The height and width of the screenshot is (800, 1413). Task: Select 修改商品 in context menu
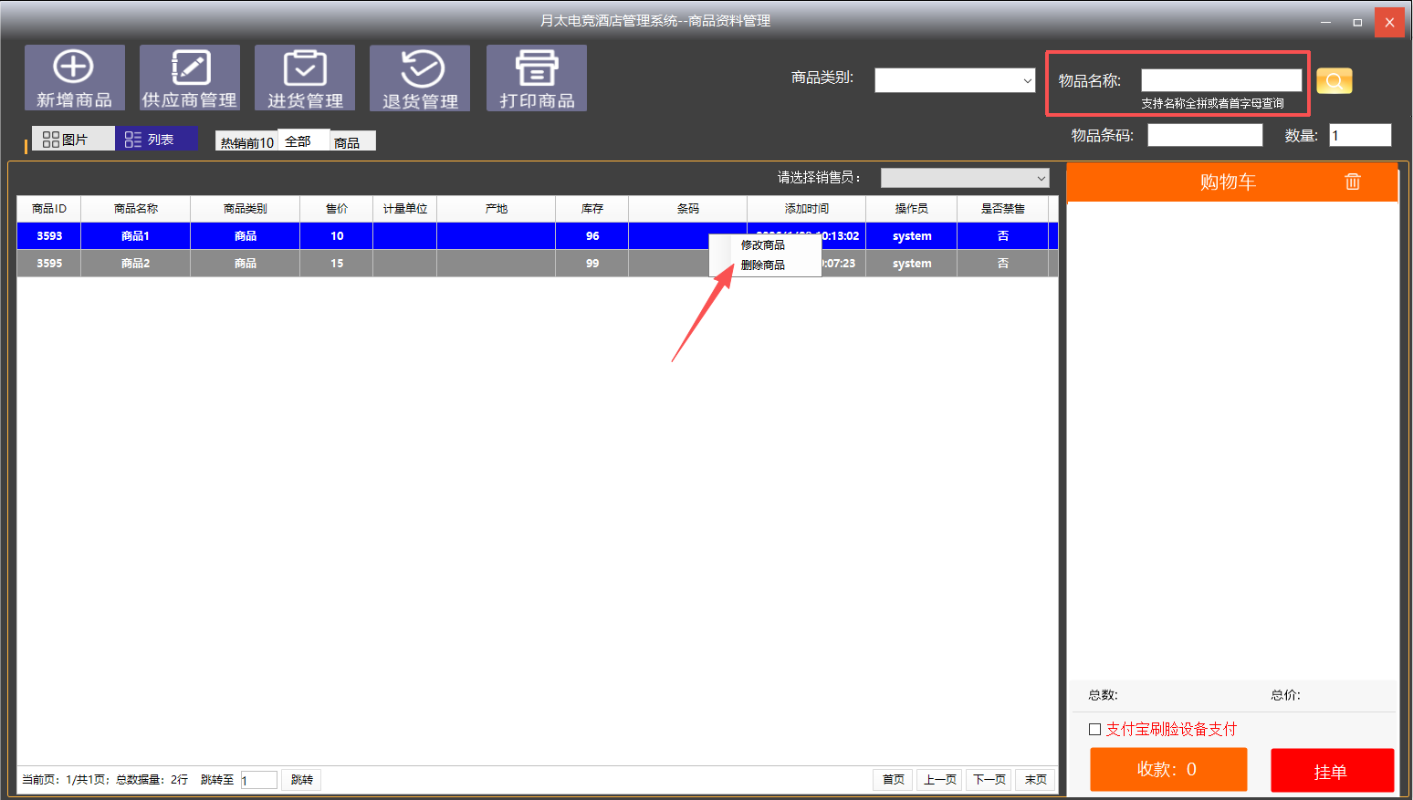(x=763, y=244)
